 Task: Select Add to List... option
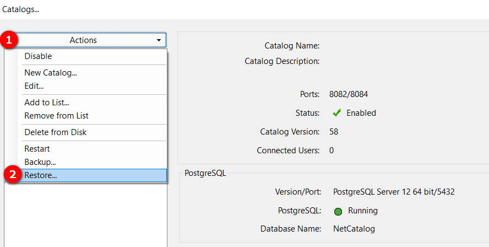(46, 103)
